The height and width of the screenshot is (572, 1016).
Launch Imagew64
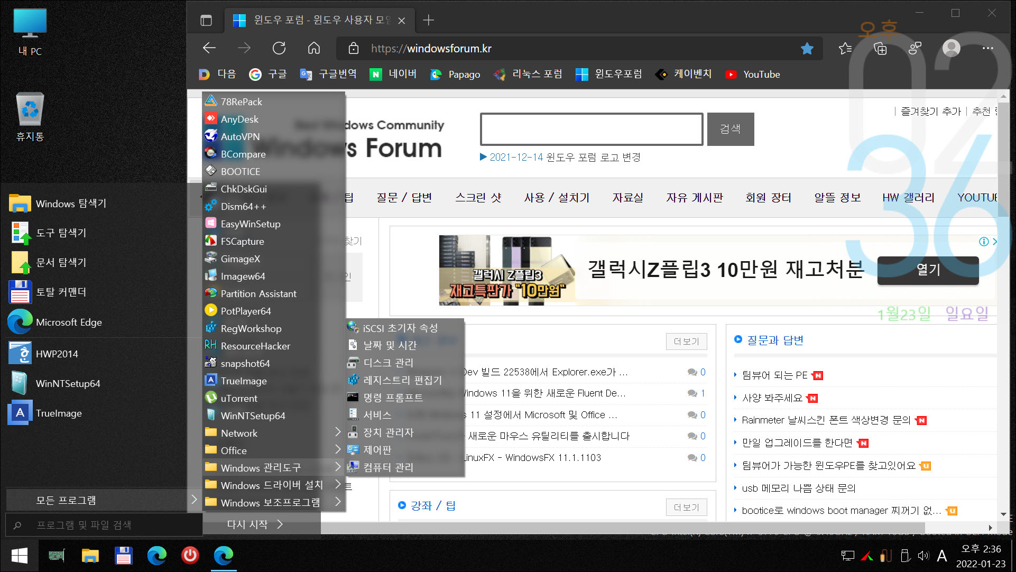(273, 276)
